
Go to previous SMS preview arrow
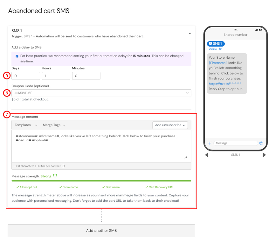(x=207, y=155)
